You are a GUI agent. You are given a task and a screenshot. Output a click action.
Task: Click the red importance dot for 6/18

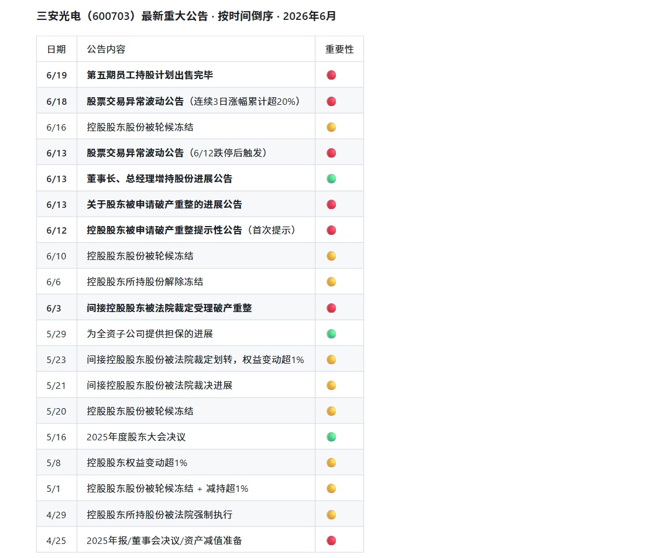click(331, 101)
